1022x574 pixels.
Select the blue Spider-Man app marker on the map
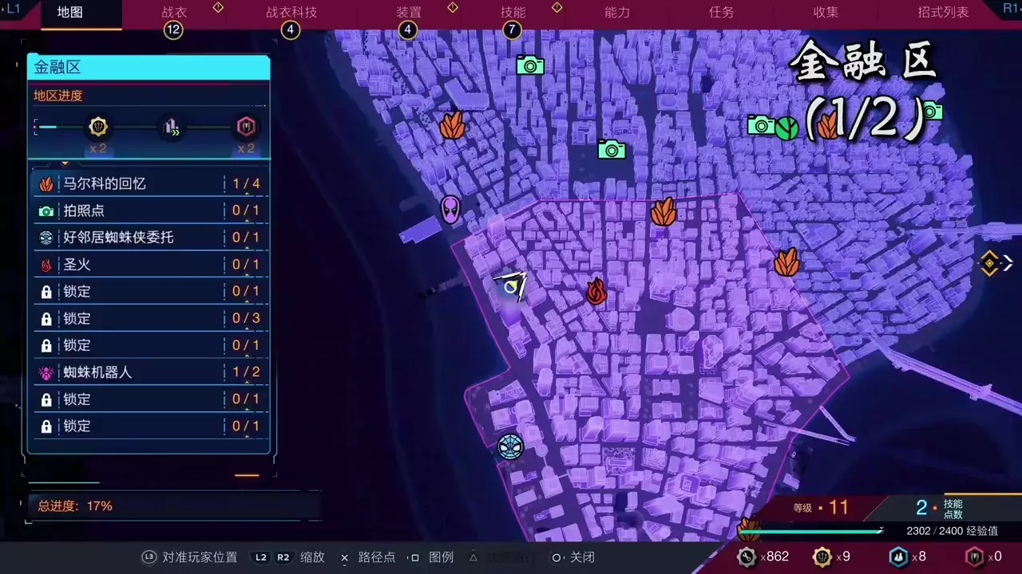pyautogui.click(x=510, y=446)
